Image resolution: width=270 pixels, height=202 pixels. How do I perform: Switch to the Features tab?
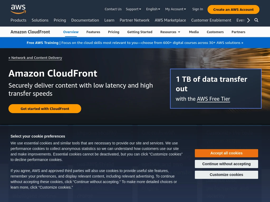(93, 32)
